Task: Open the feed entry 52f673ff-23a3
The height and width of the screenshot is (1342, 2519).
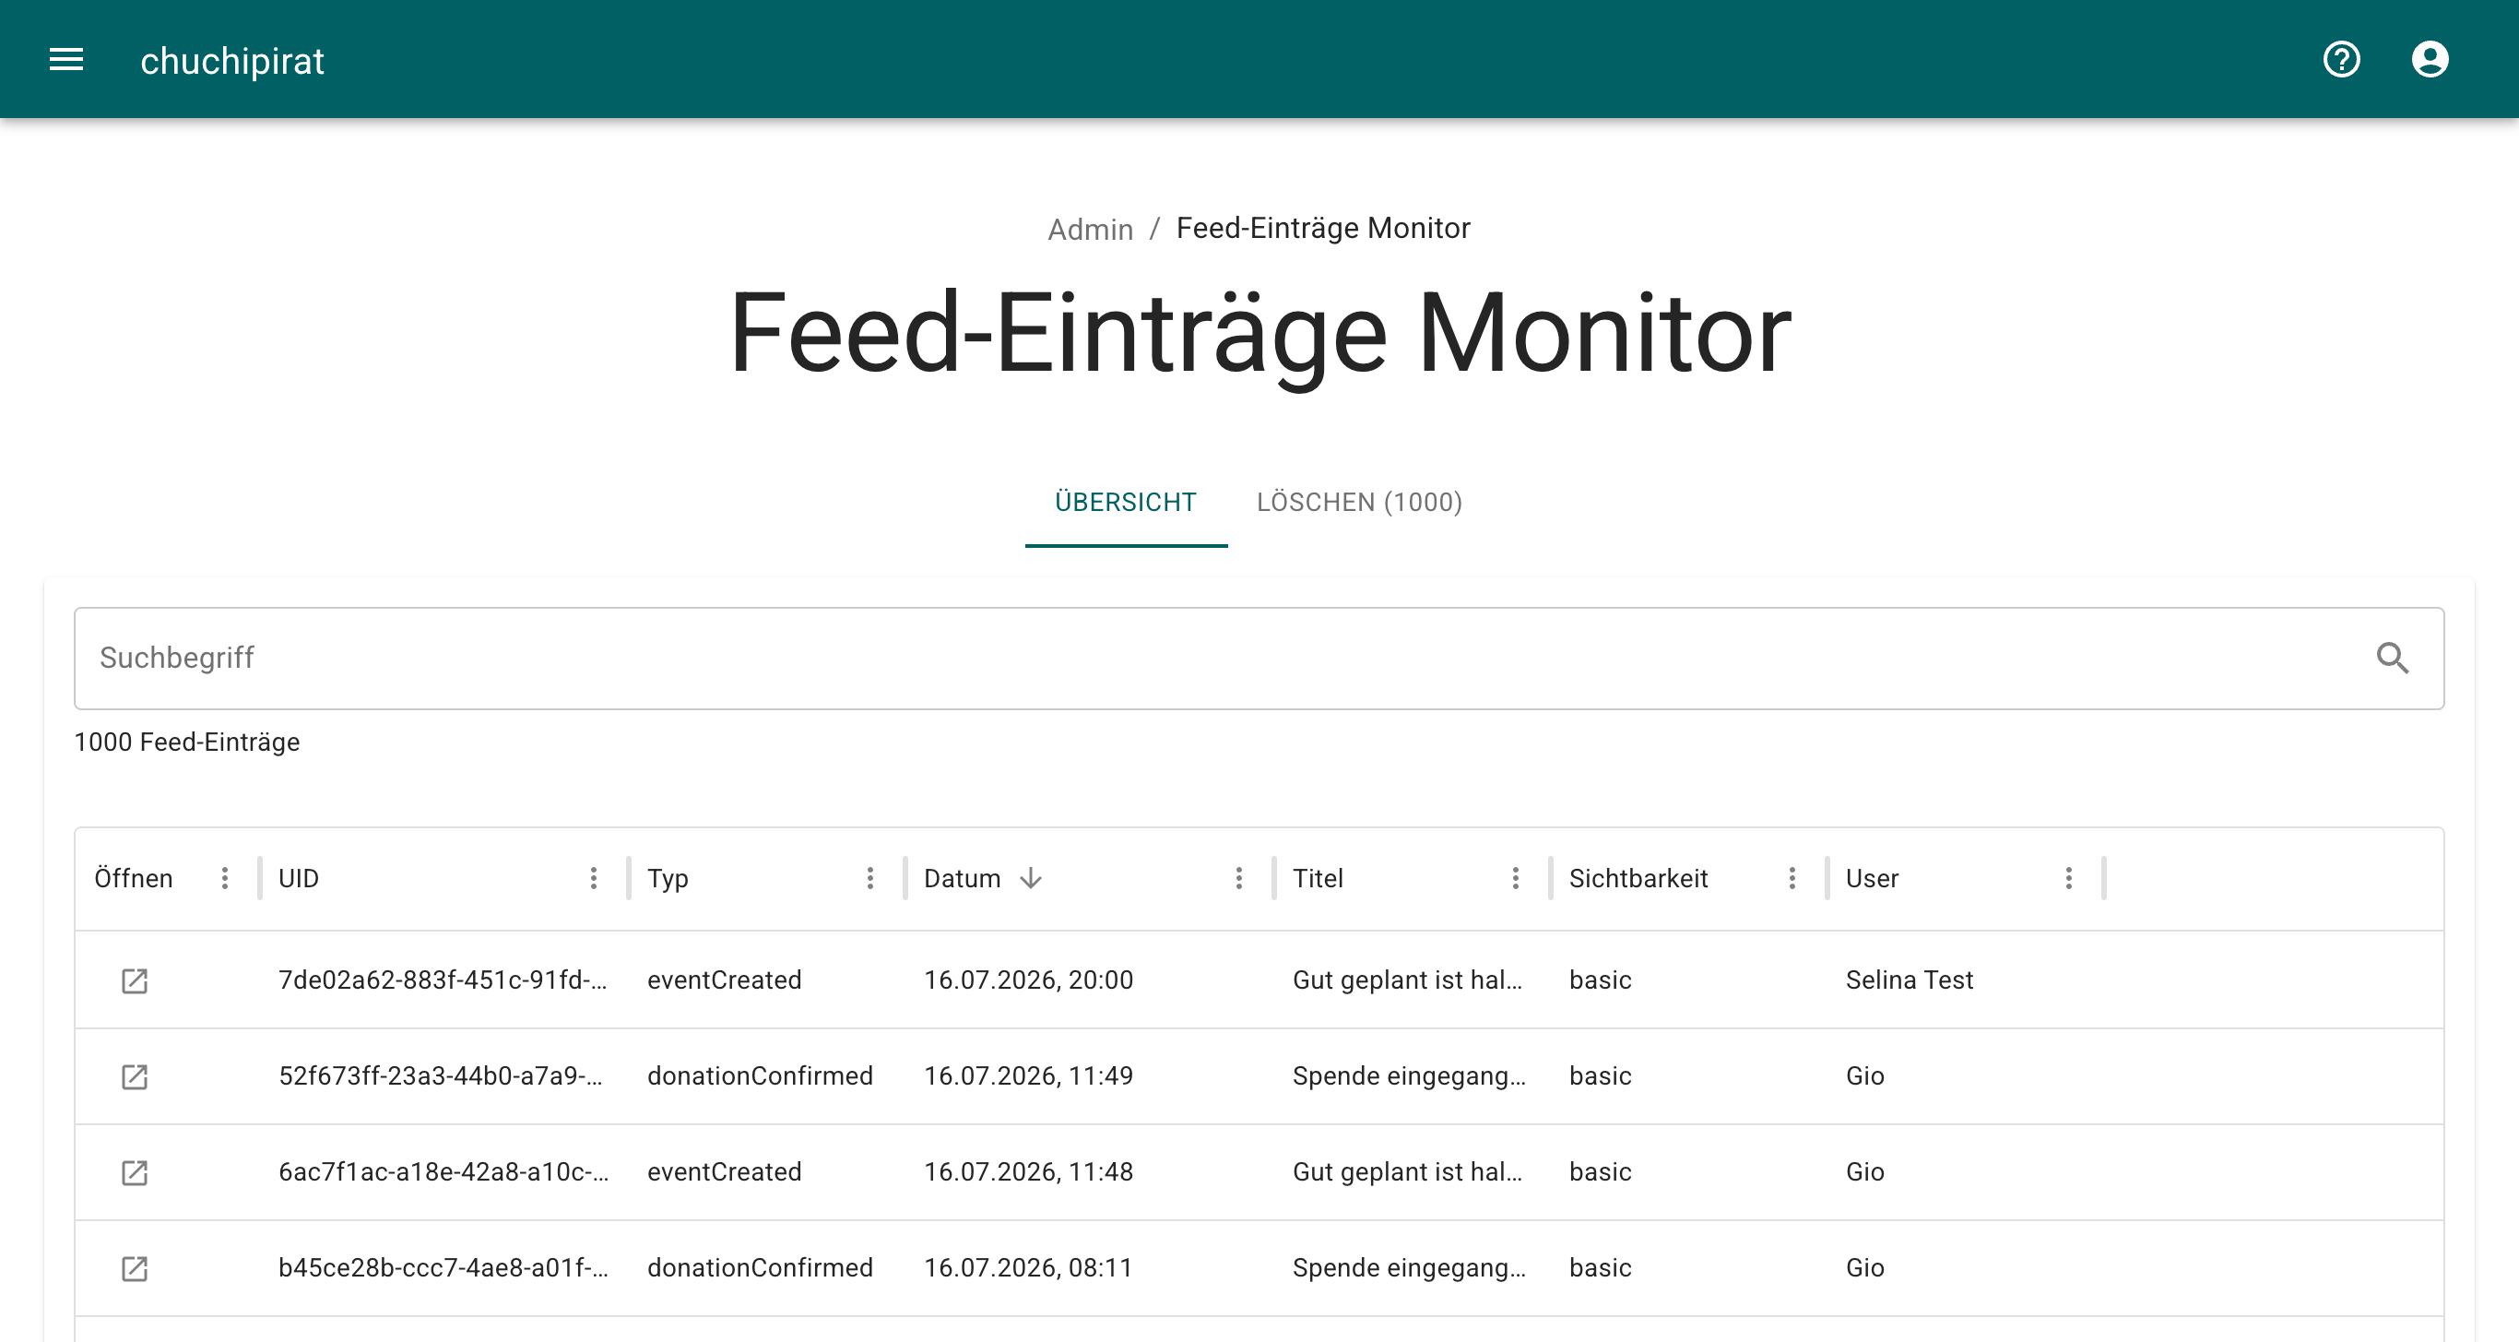Action: (x=134, y=1076)
